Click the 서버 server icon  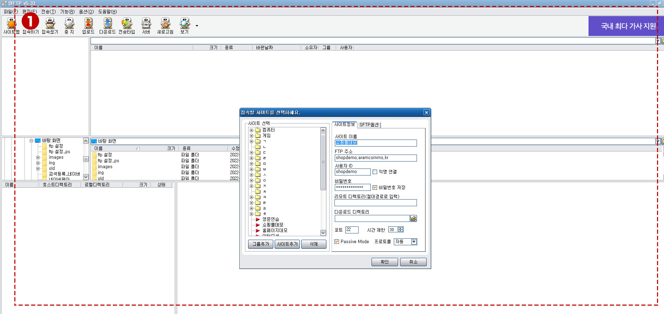(x=146, y=26)
